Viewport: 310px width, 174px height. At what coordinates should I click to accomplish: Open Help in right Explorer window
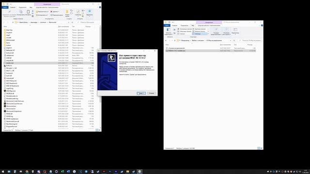(x=262, y=26)
